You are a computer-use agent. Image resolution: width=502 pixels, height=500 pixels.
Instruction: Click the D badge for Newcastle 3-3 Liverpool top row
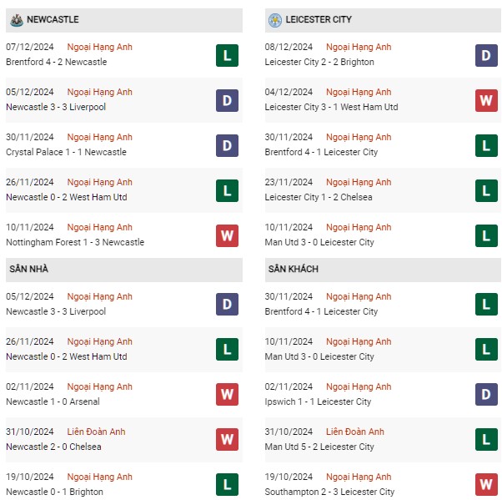227,101
